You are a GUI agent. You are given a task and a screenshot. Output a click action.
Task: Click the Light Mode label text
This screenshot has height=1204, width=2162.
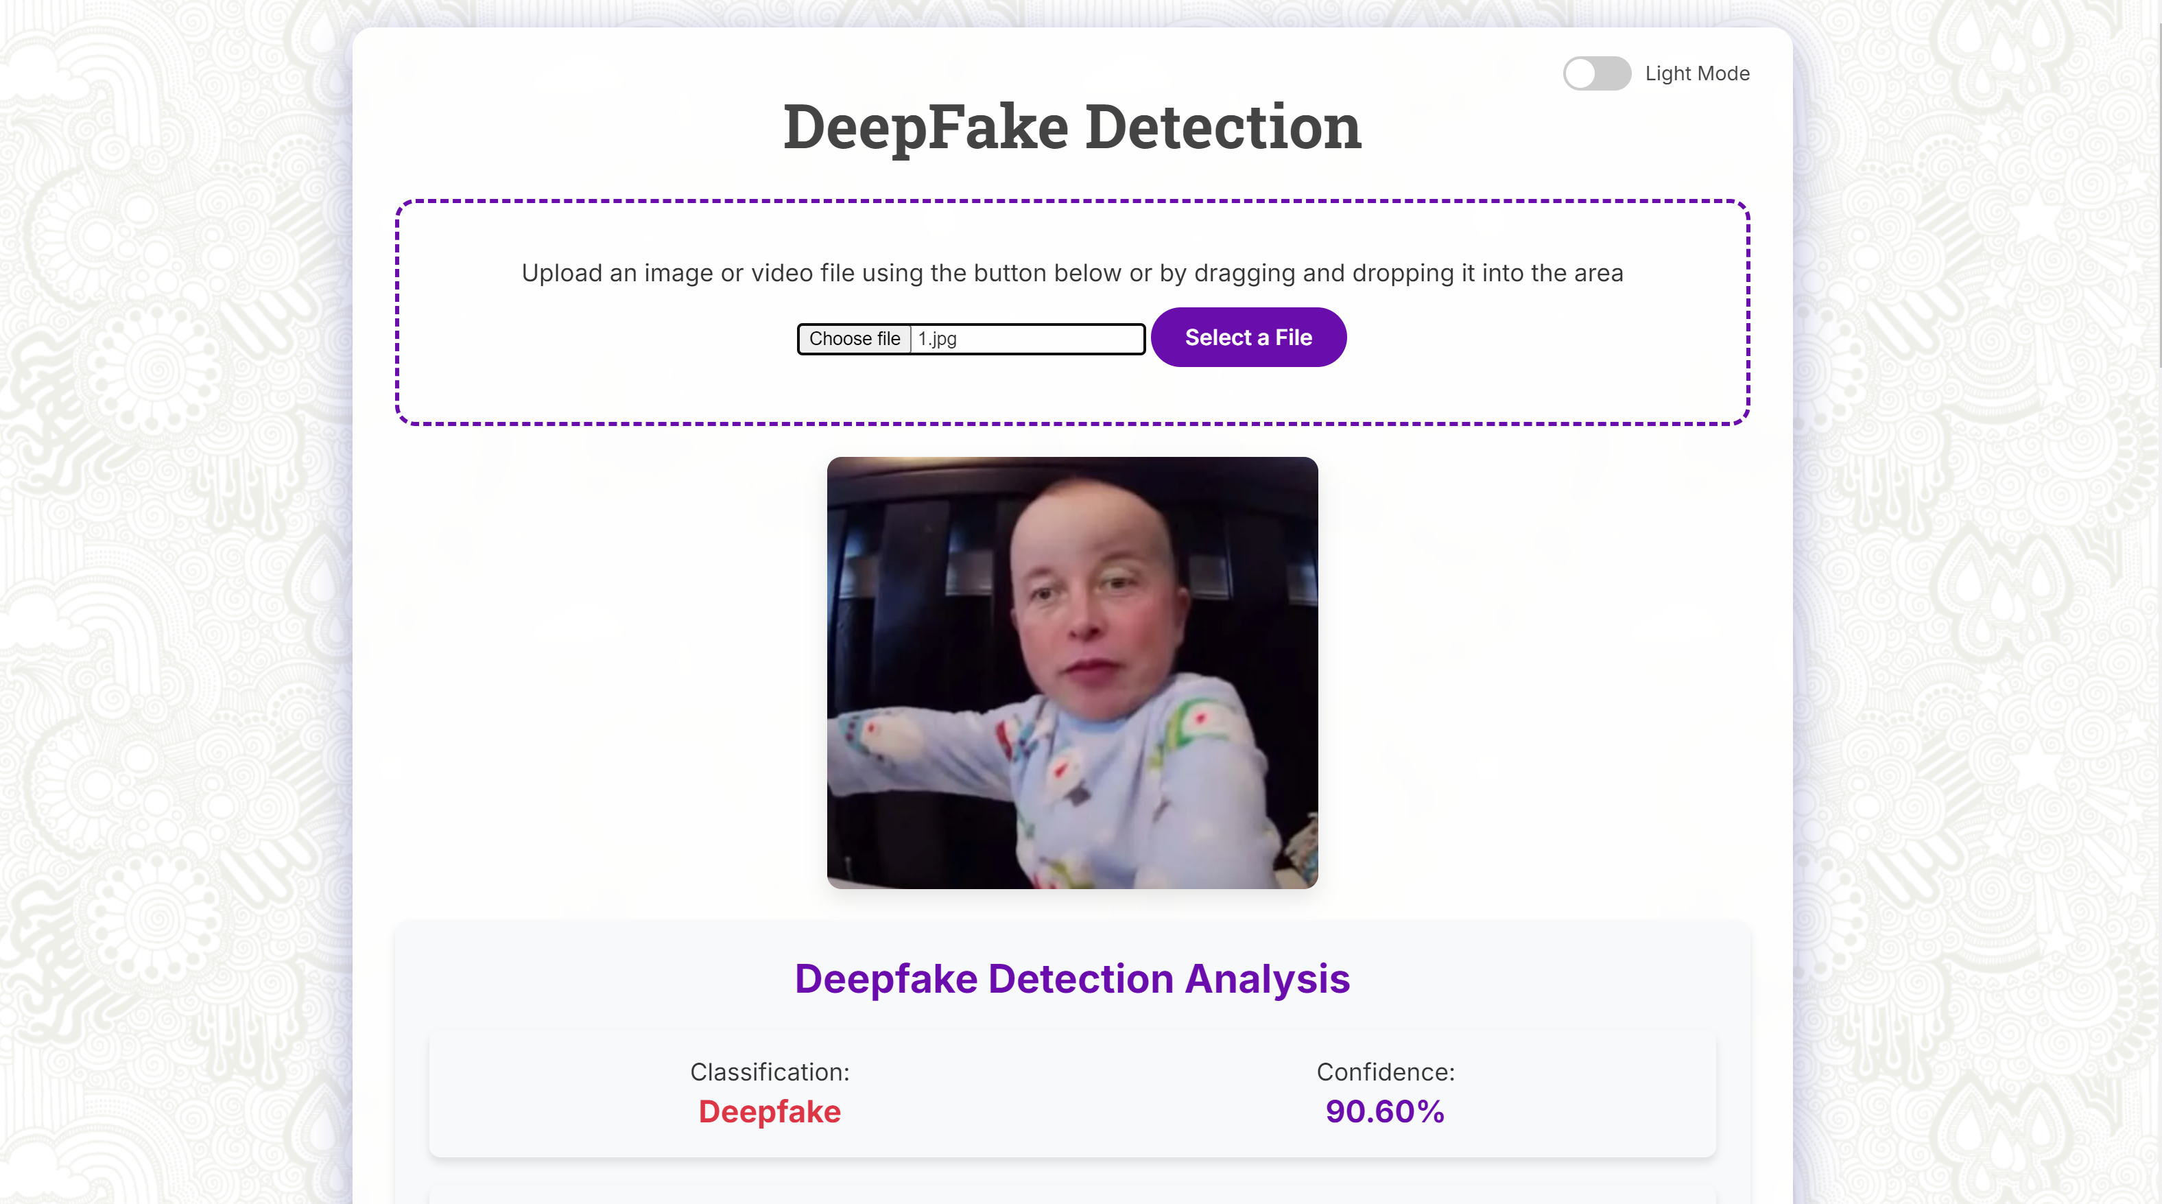click(1697, 74)
